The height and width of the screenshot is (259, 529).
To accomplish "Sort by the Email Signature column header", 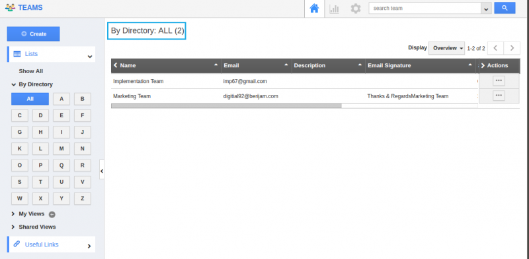I will (x=420, y=66).
